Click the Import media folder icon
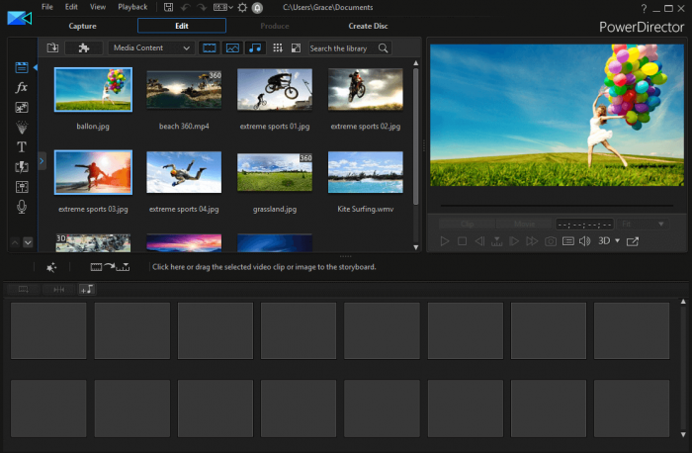The image size is (692, 453). tap(52, 47)
